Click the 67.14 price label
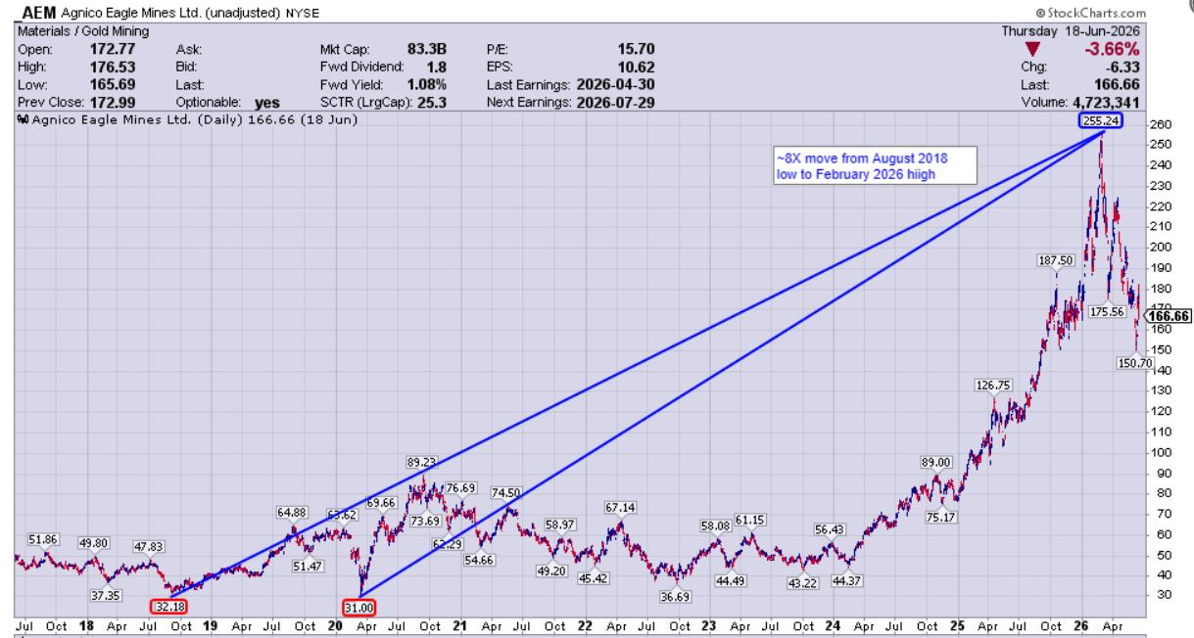 pyautogui.click(x=621, y=508)
